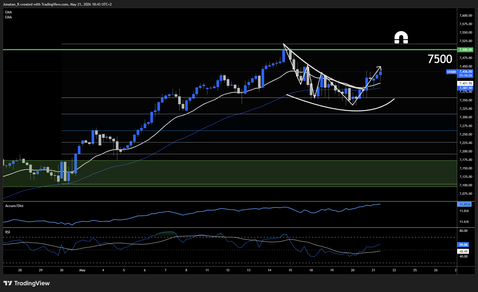Click the 7,150.00 price scale label
The height and width of the screenshot is (292, 478).
click(x=466, y=168)
